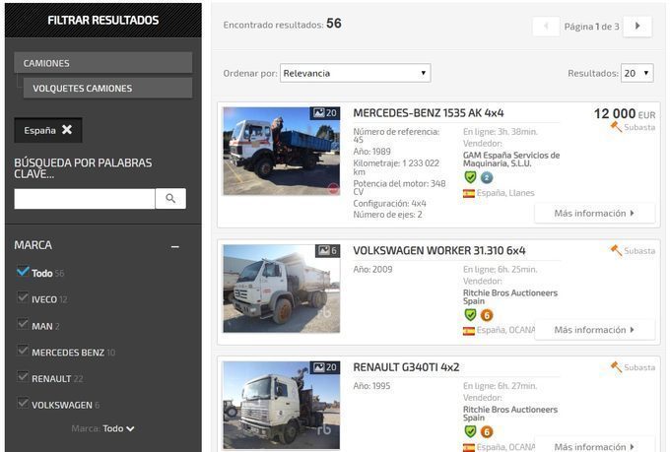The image size is (670, 452).
Task: Open seller GAM España Servicios de Maquinaria
Action: [x=511, y=160]
